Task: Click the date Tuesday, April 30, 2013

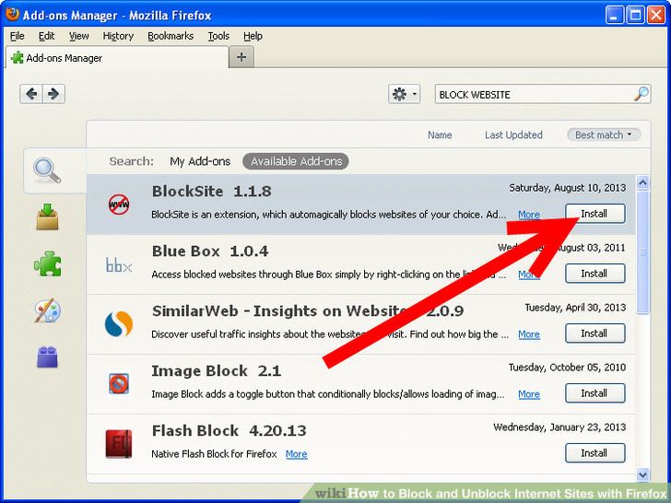Action: click(x=575, y=308)
